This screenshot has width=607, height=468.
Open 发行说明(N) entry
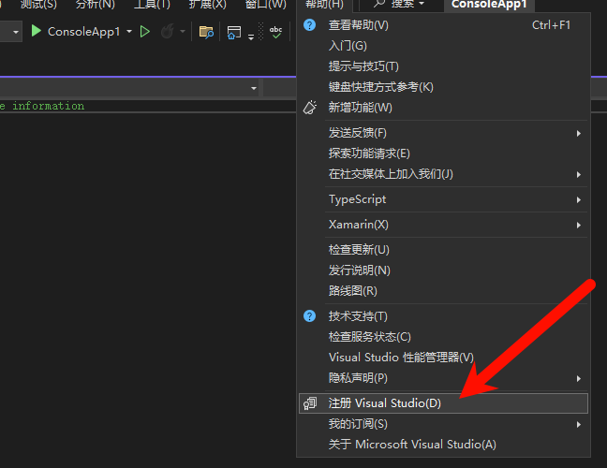click(x=443, y=270)
